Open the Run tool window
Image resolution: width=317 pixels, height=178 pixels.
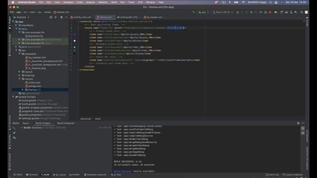(116, 175)
